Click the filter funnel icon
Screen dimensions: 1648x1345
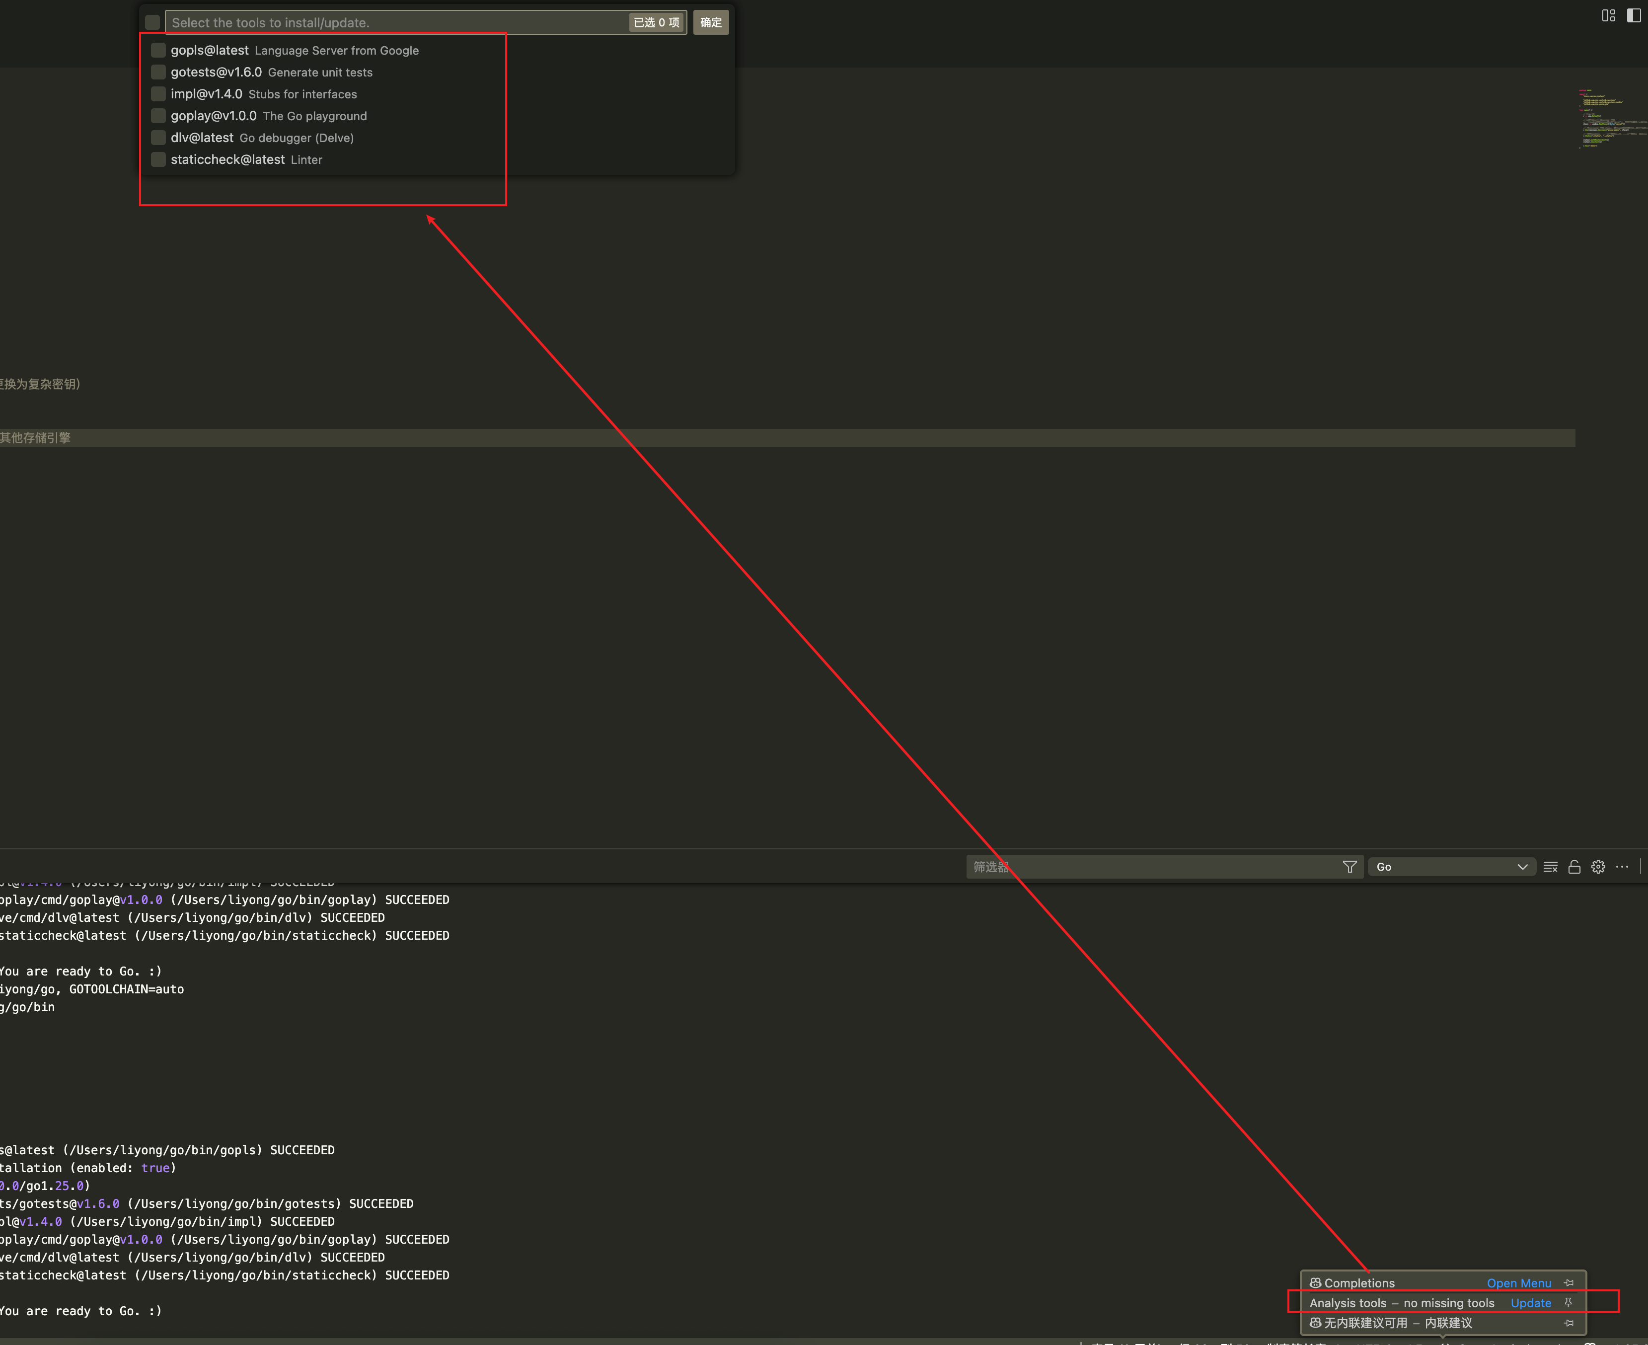[x=1349, y=867]
